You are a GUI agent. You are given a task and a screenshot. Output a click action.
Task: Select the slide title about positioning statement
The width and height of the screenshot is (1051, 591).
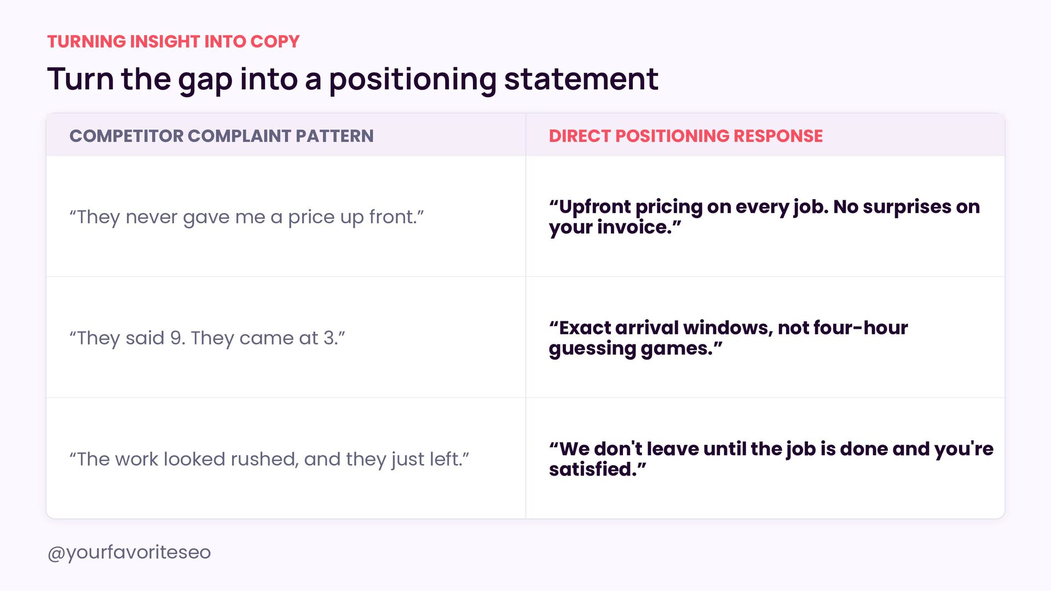point(353,79)
